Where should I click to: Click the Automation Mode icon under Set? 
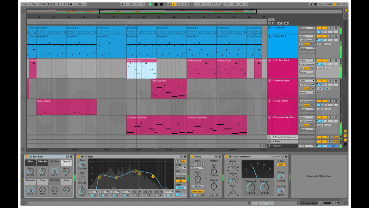[280, 23]
